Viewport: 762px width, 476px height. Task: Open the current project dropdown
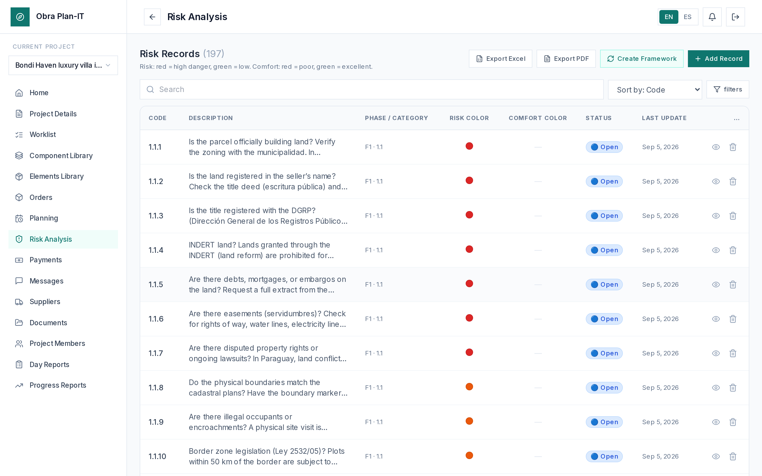point(63,65)
